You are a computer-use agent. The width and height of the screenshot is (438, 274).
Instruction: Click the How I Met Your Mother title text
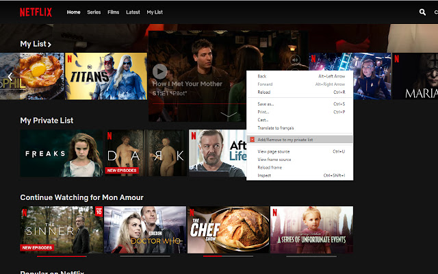[188, 84]
